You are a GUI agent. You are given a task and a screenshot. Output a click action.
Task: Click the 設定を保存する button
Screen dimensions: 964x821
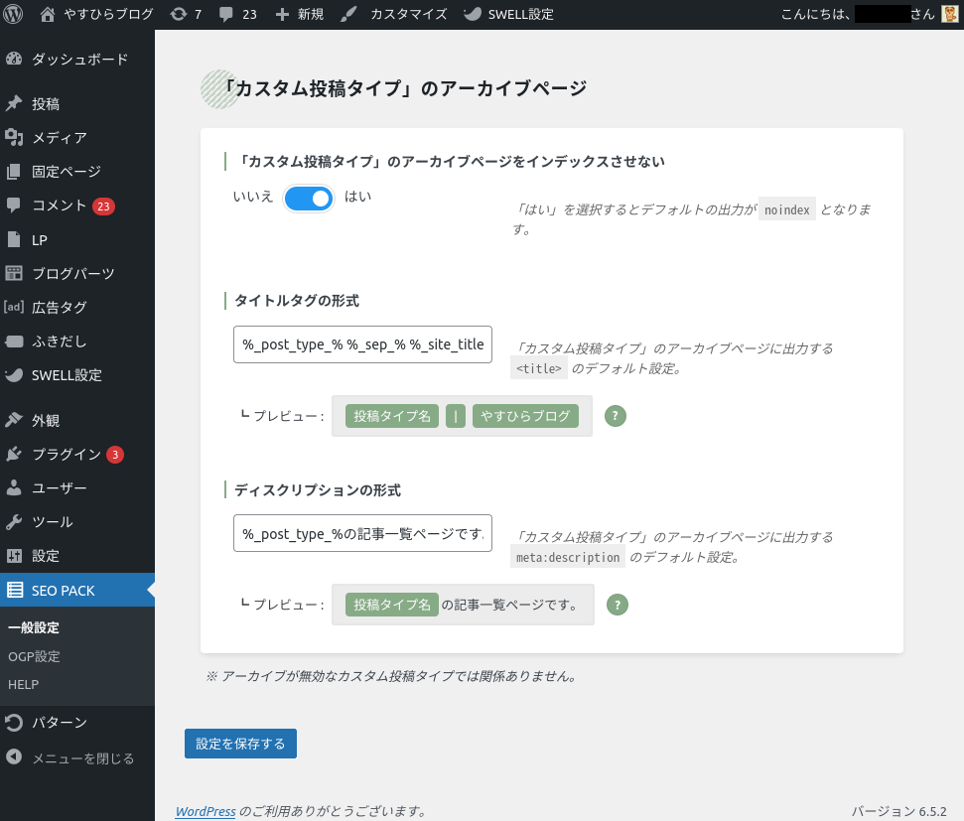pos(240,744)
